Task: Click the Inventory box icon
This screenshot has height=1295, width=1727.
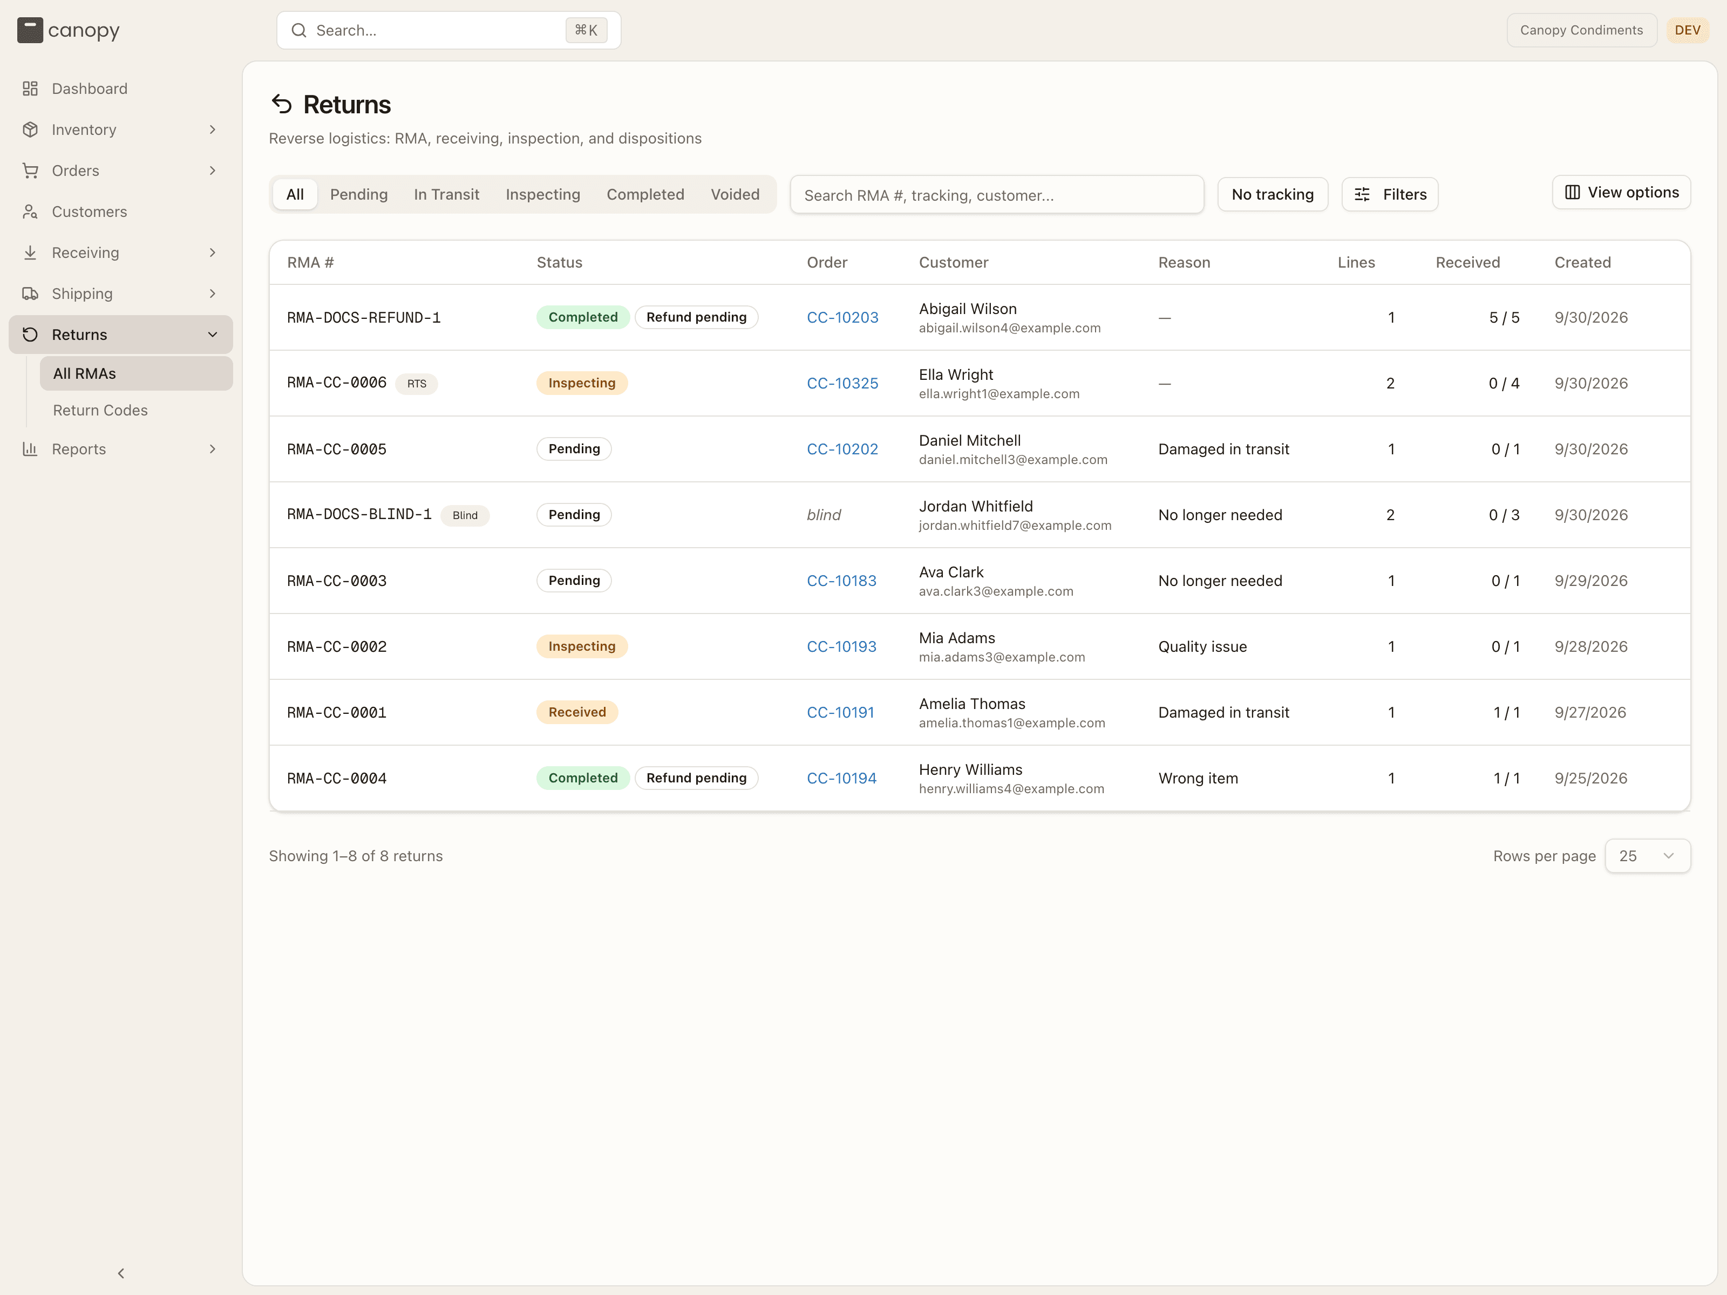Action: tap(30, 129)
